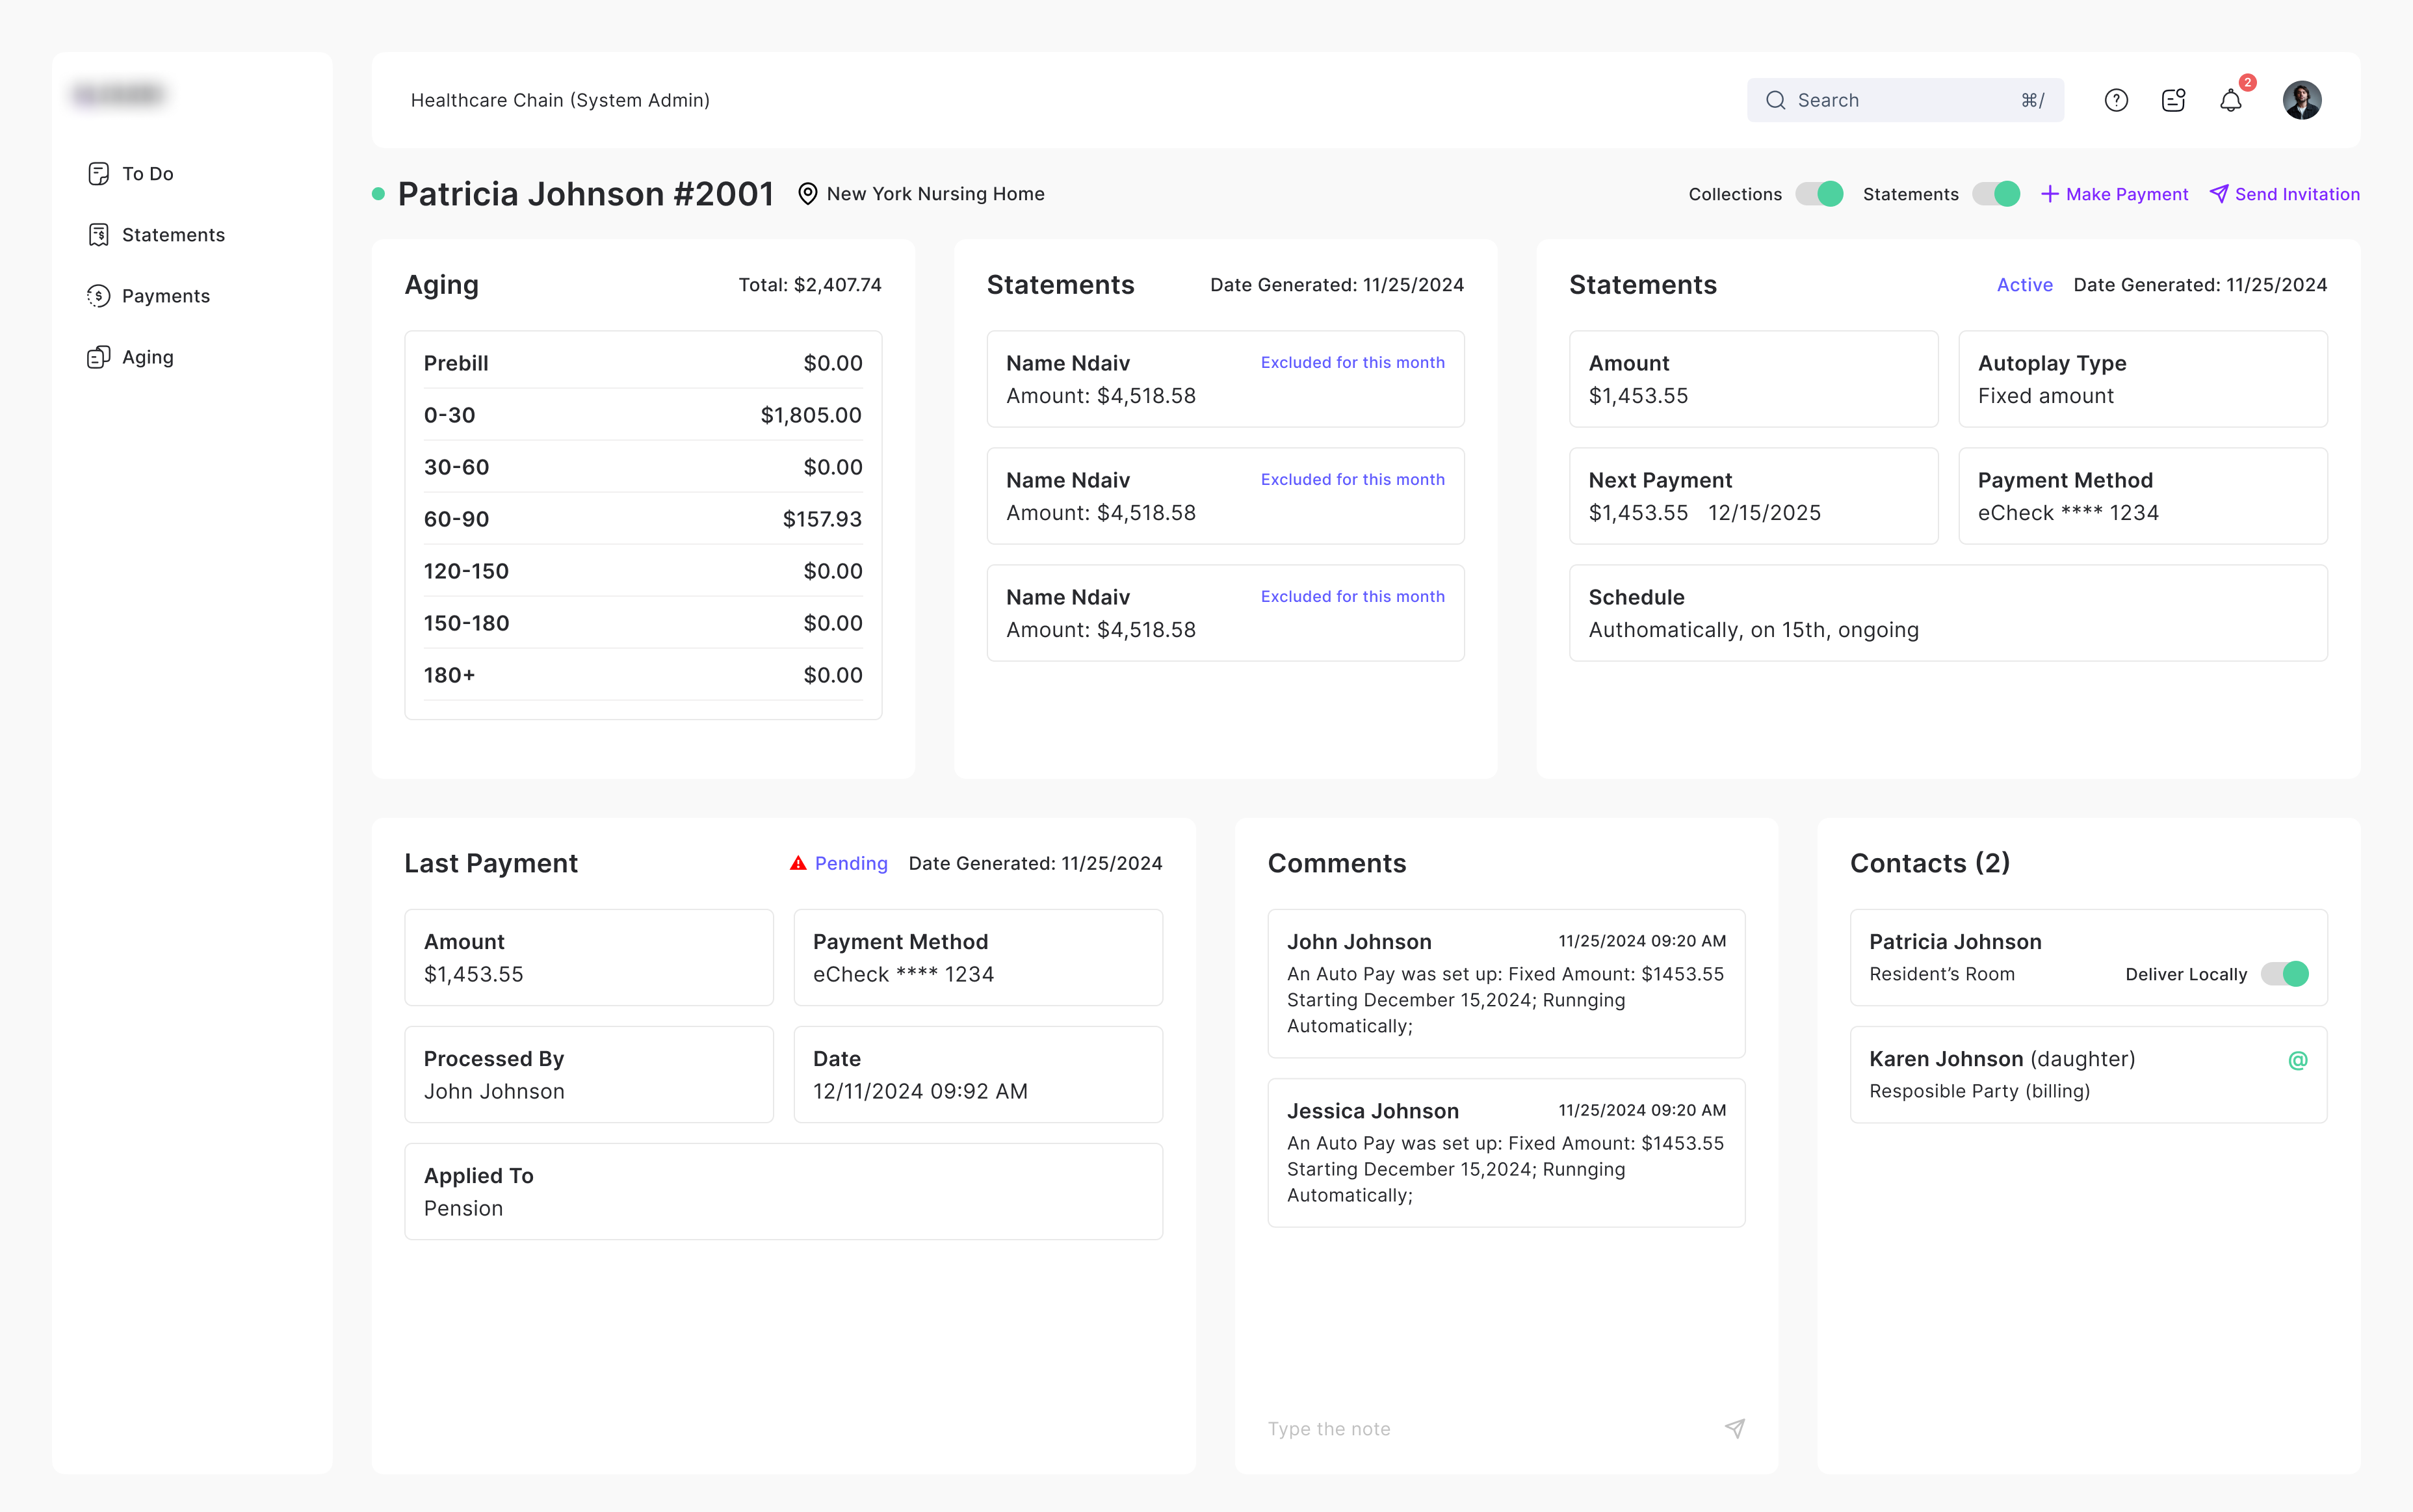
Task: Click the location pin beside New York Nursing Home
Action: tap(808, 194)
